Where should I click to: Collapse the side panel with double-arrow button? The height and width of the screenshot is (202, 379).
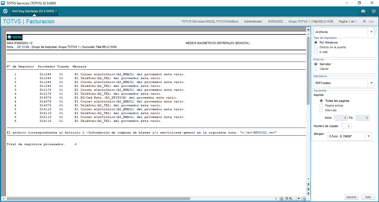[308, 29]
